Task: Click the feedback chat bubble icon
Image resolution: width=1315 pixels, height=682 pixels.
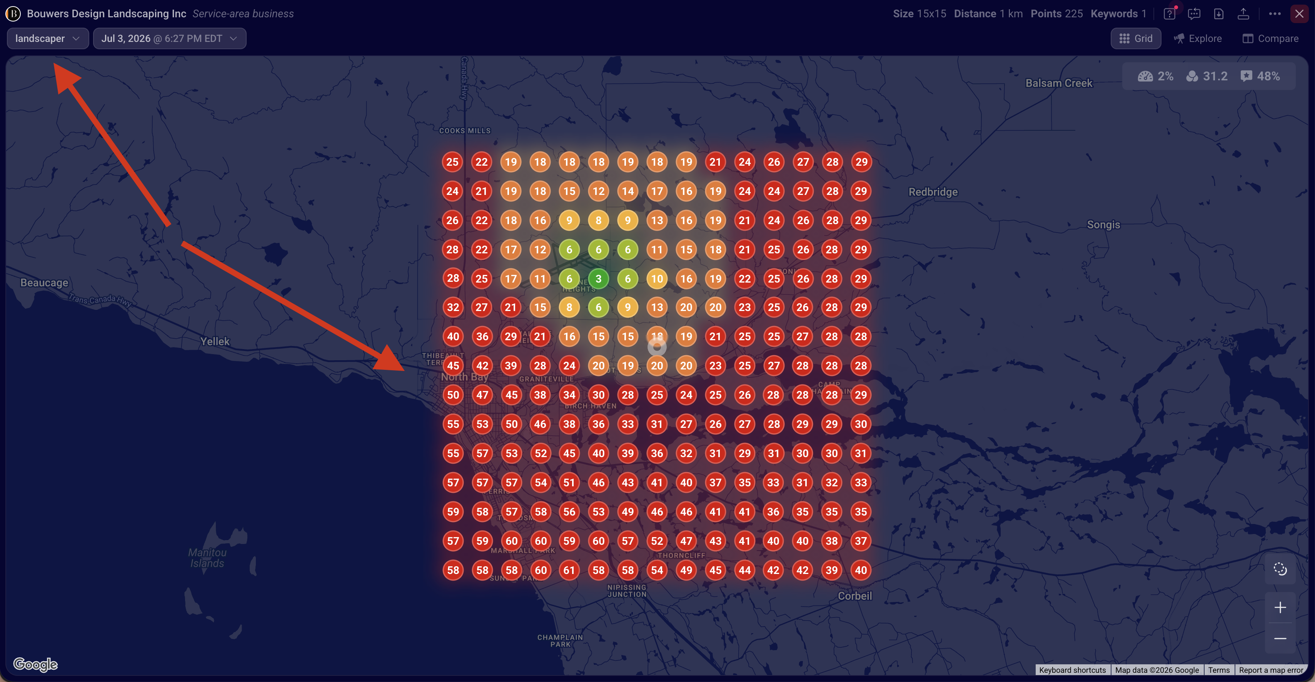Action: (1194, 14)
